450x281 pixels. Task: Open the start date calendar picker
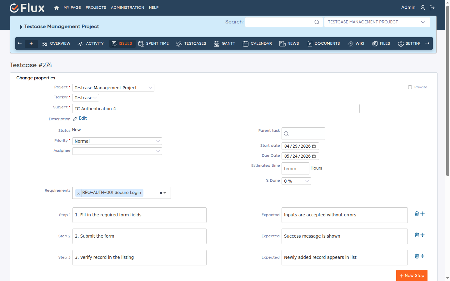(314, 146)
